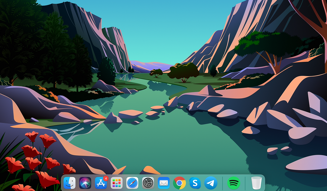Open the Mail app
The height and width of the screenshot is (191, 327).
pos(164,183)
